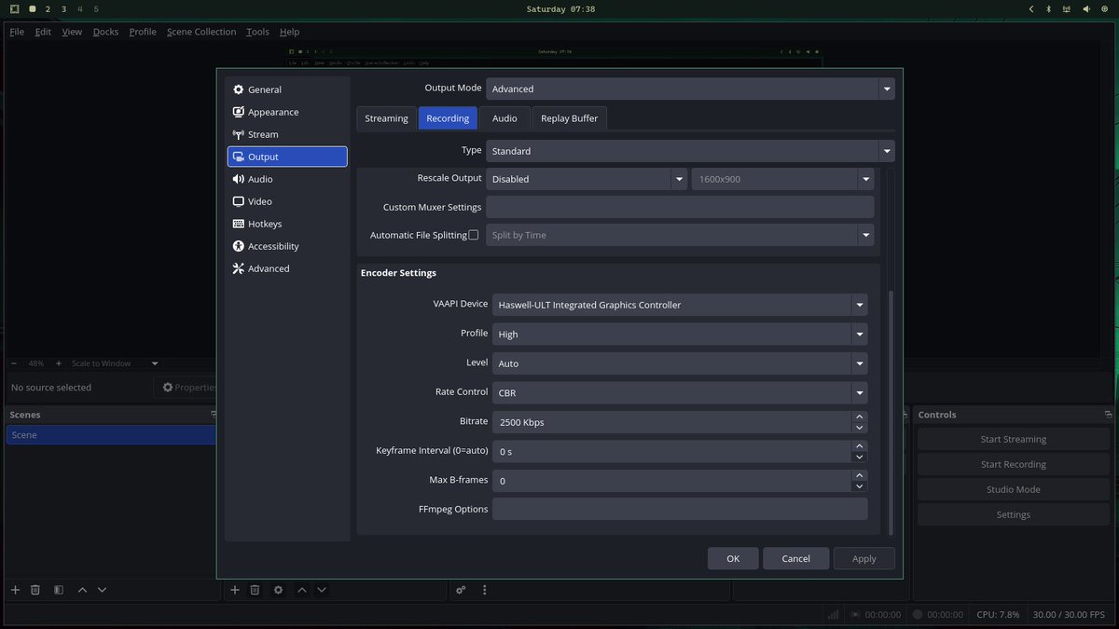This screenshot has height=629, width=1119.
Task: Switch to Replay Buffer tab
Action: [569, 118]
